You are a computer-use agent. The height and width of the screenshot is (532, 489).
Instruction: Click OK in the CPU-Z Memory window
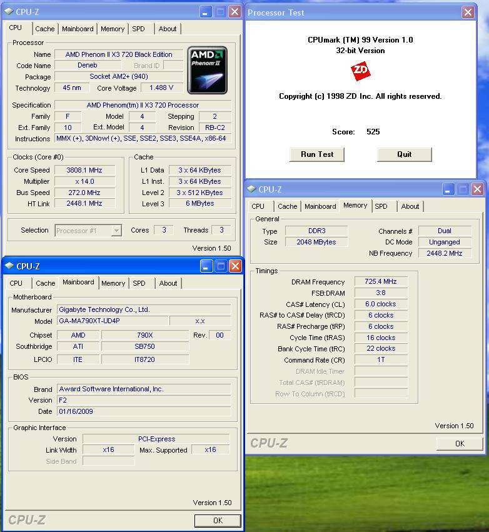460,444
